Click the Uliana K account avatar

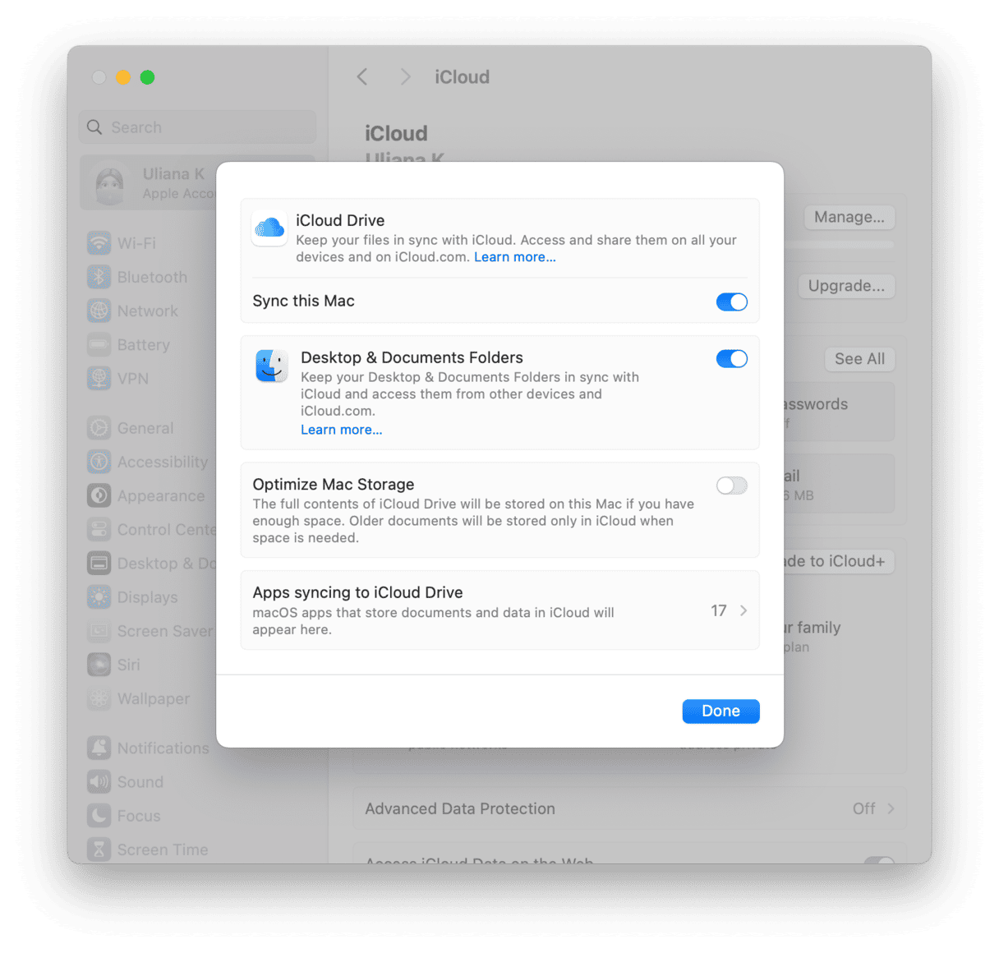[110, 184]
